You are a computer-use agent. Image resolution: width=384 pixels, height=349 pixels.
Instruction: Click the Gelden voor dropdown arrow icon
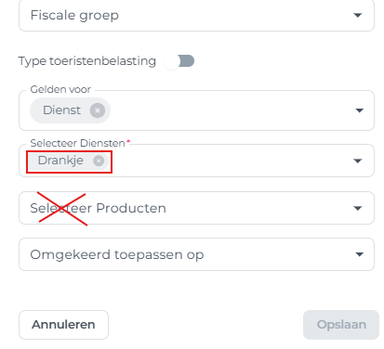(x=359, y=110)
